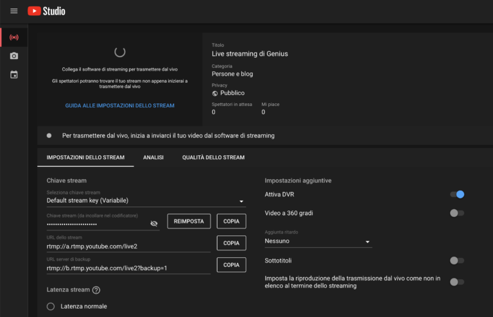493x317 pixels.
Task: Click the Reimposta stream key button
Action: 189,221
